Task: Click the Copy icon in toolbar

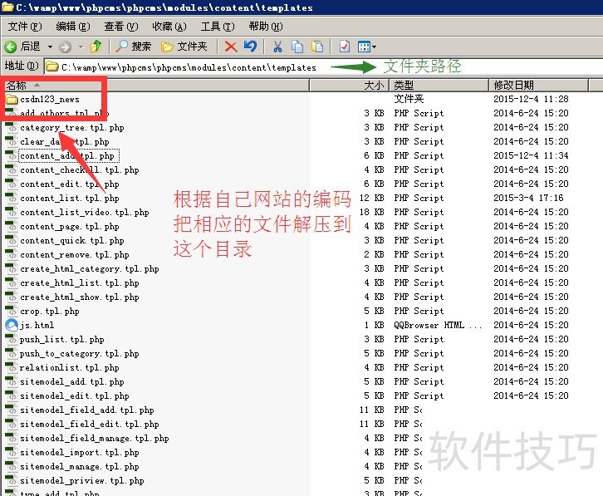Action: click(297, 47)
